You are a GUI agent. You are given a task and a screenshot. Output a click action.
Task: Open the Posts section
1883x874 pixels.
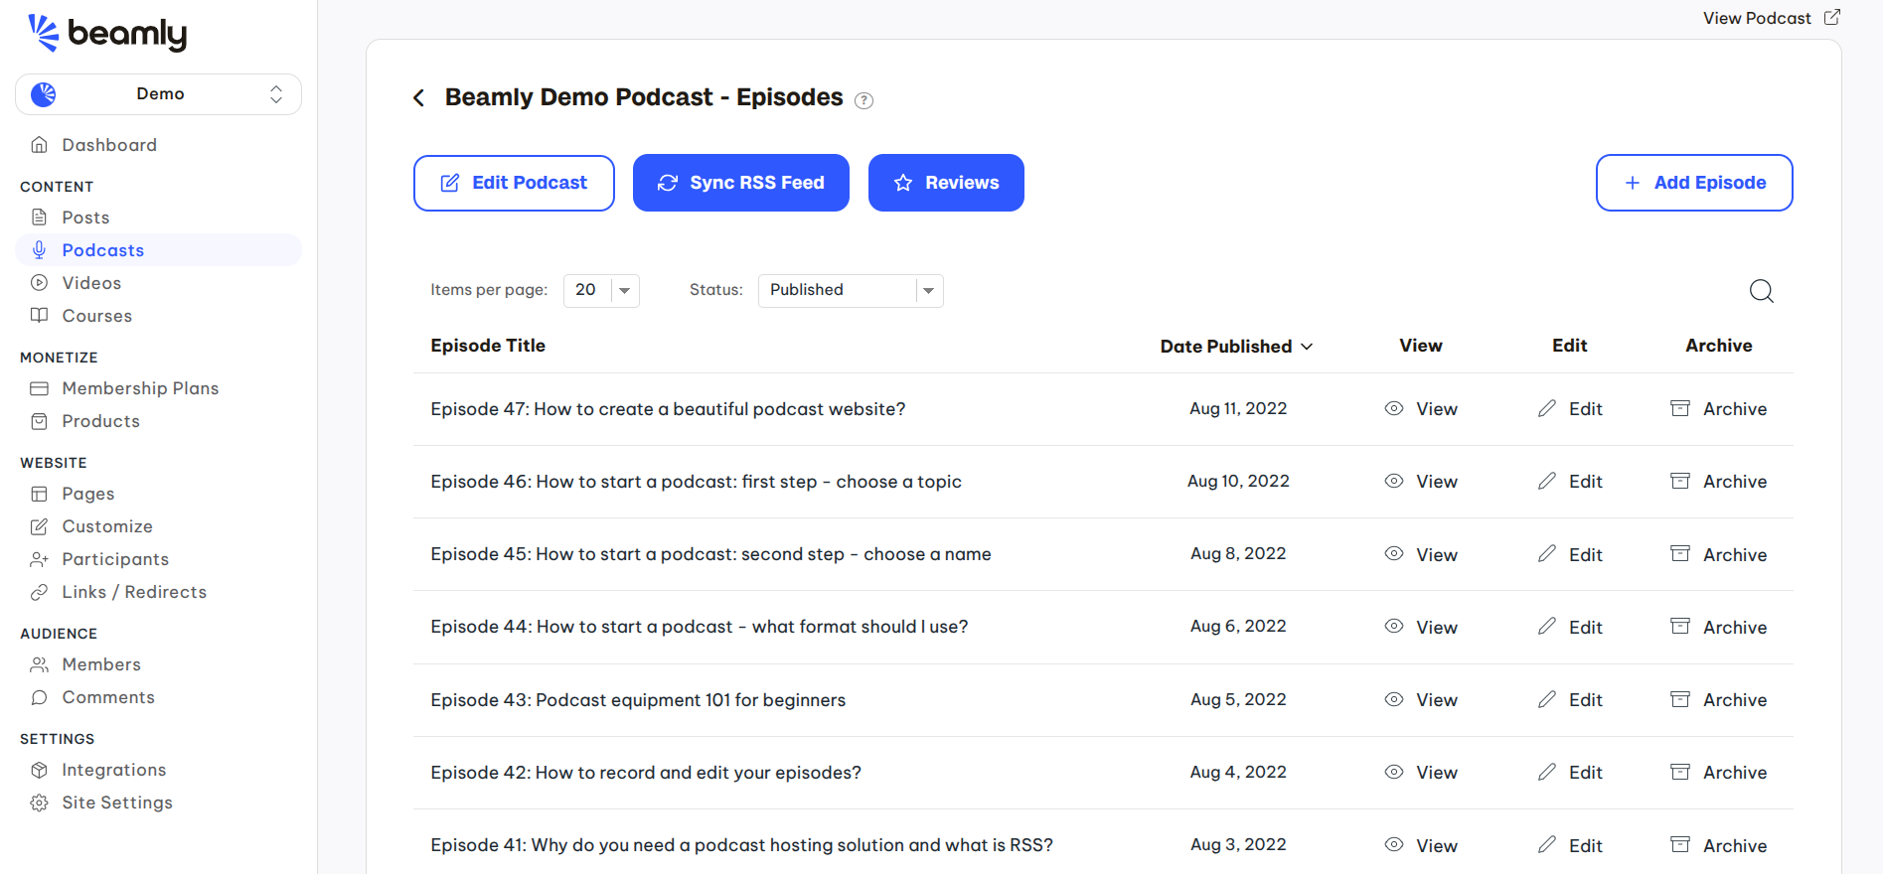85,218
